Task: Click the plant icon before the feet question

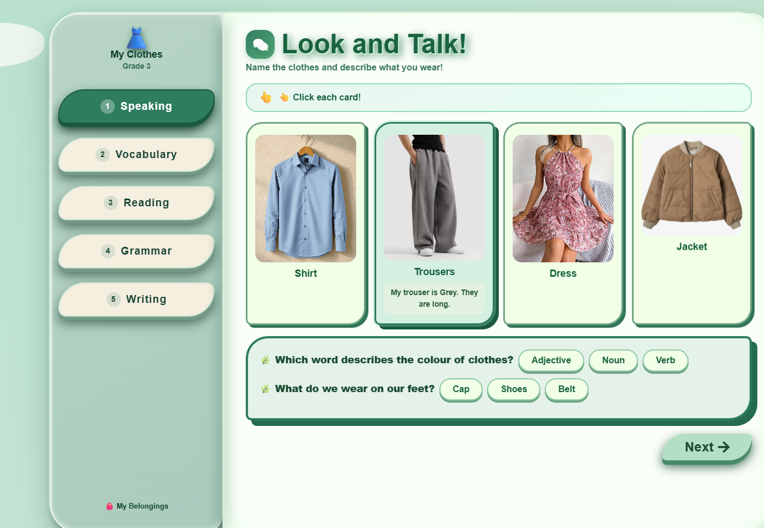Action: (x=265, y=388)
